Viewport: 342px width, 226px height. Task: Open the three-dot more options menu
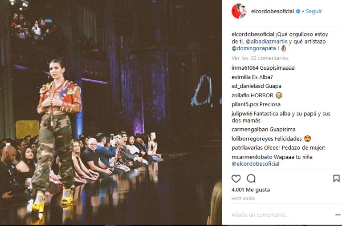click(x=338, y=215)
